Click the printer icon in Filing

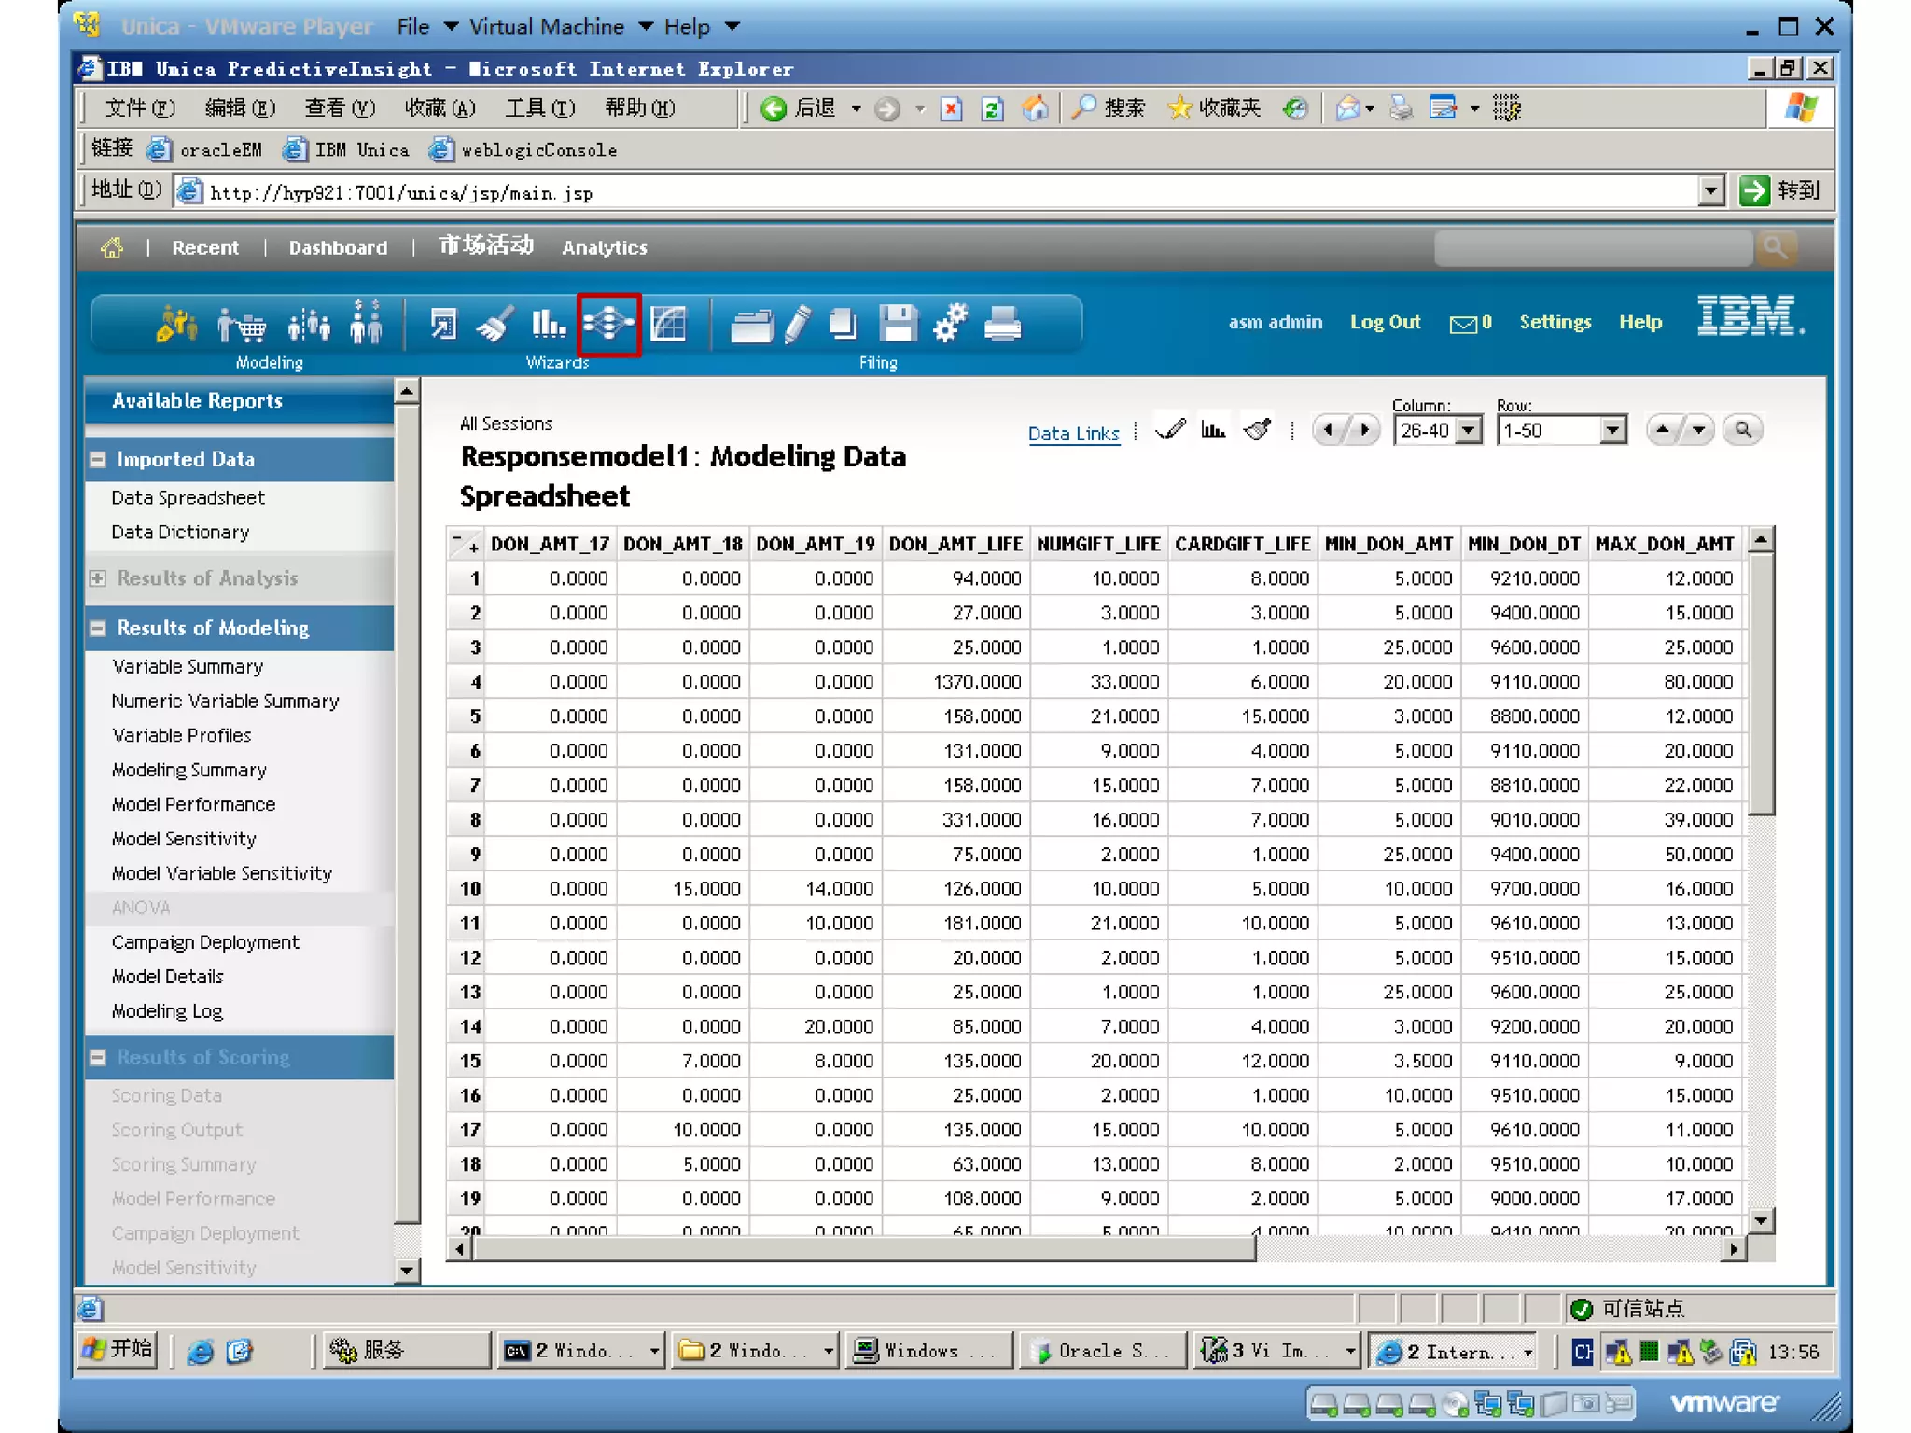1003,325
